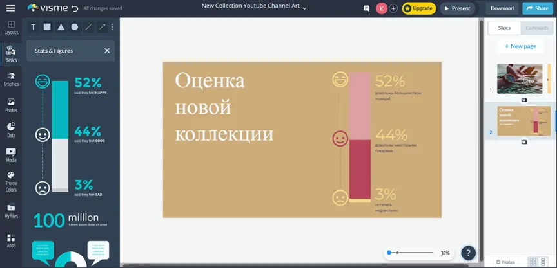
Task: Open the Data sidebar panel
Action: (11, 130)
